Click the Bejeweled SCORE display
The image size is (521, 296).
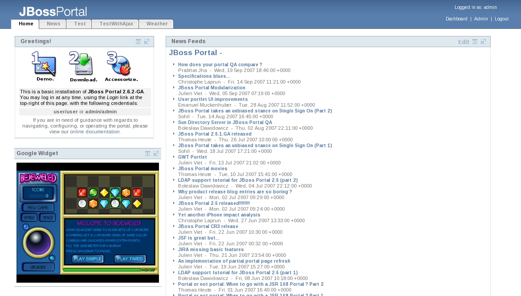point(38,193)
